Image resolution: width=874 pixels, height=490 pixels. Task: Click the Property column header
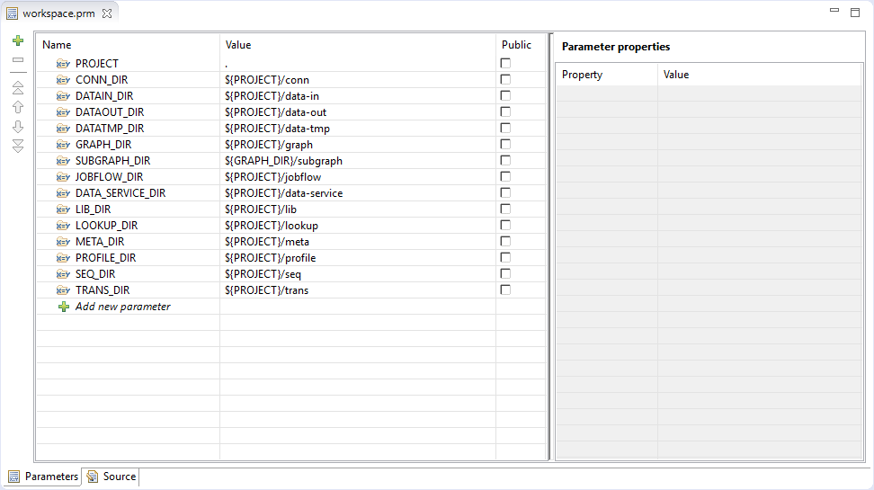(582, 75)
